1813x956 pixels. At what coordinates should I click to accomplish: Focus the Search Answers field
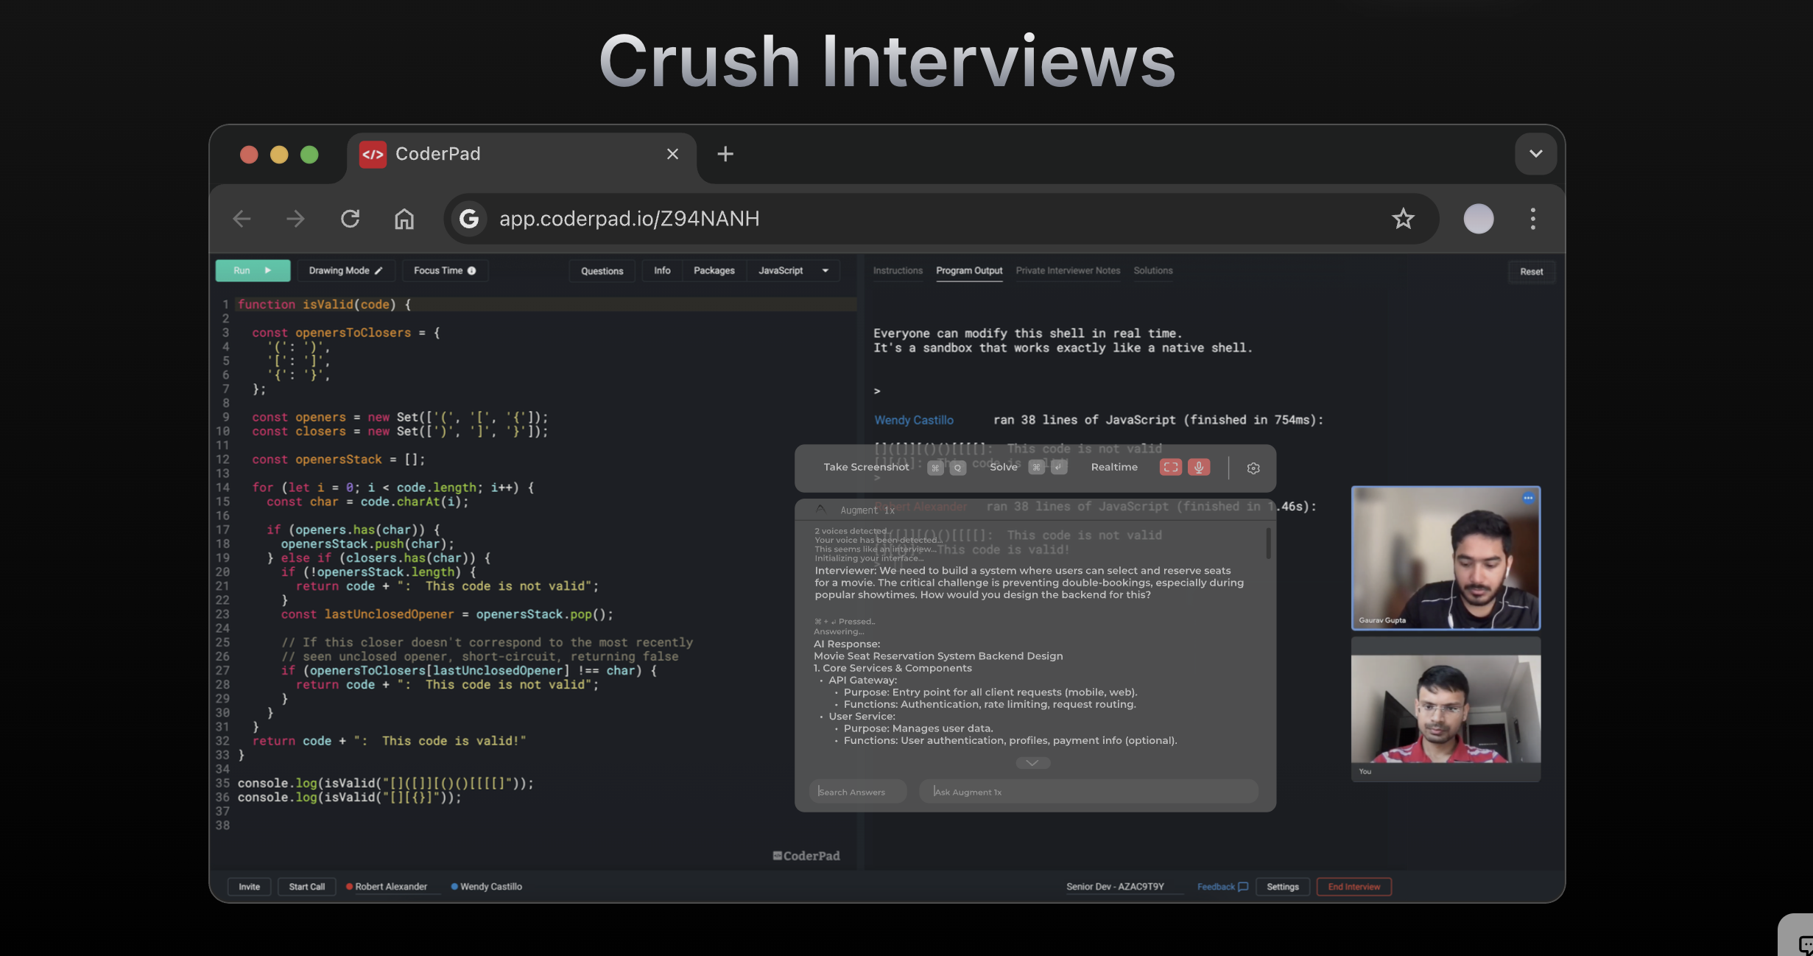coord(858,792)
